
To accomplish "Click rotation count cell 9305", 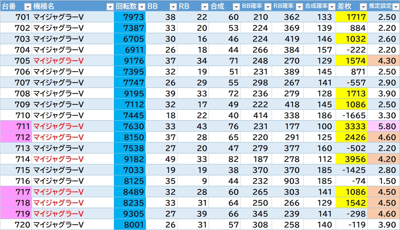I will [130, 213].
